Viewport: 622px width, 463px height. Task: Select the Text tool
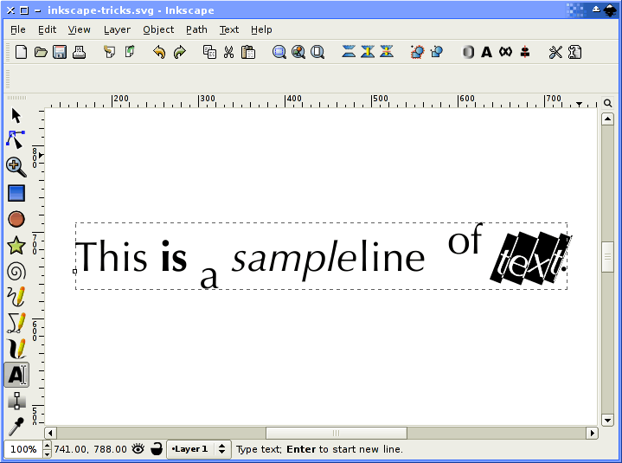tap(16, 375)
